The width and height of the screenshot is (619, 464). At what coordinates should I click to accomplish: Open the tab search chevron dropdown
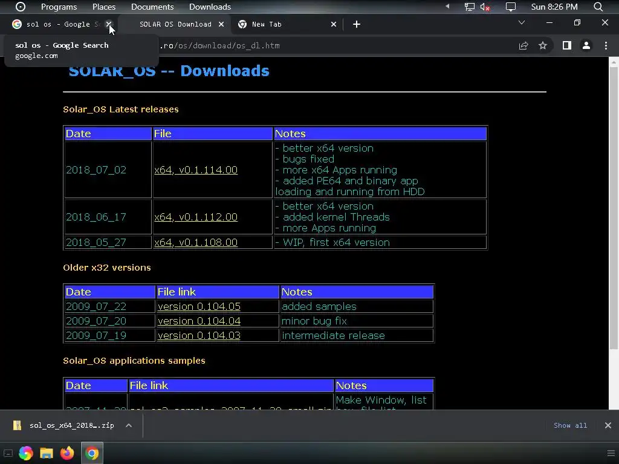point(522,22)
